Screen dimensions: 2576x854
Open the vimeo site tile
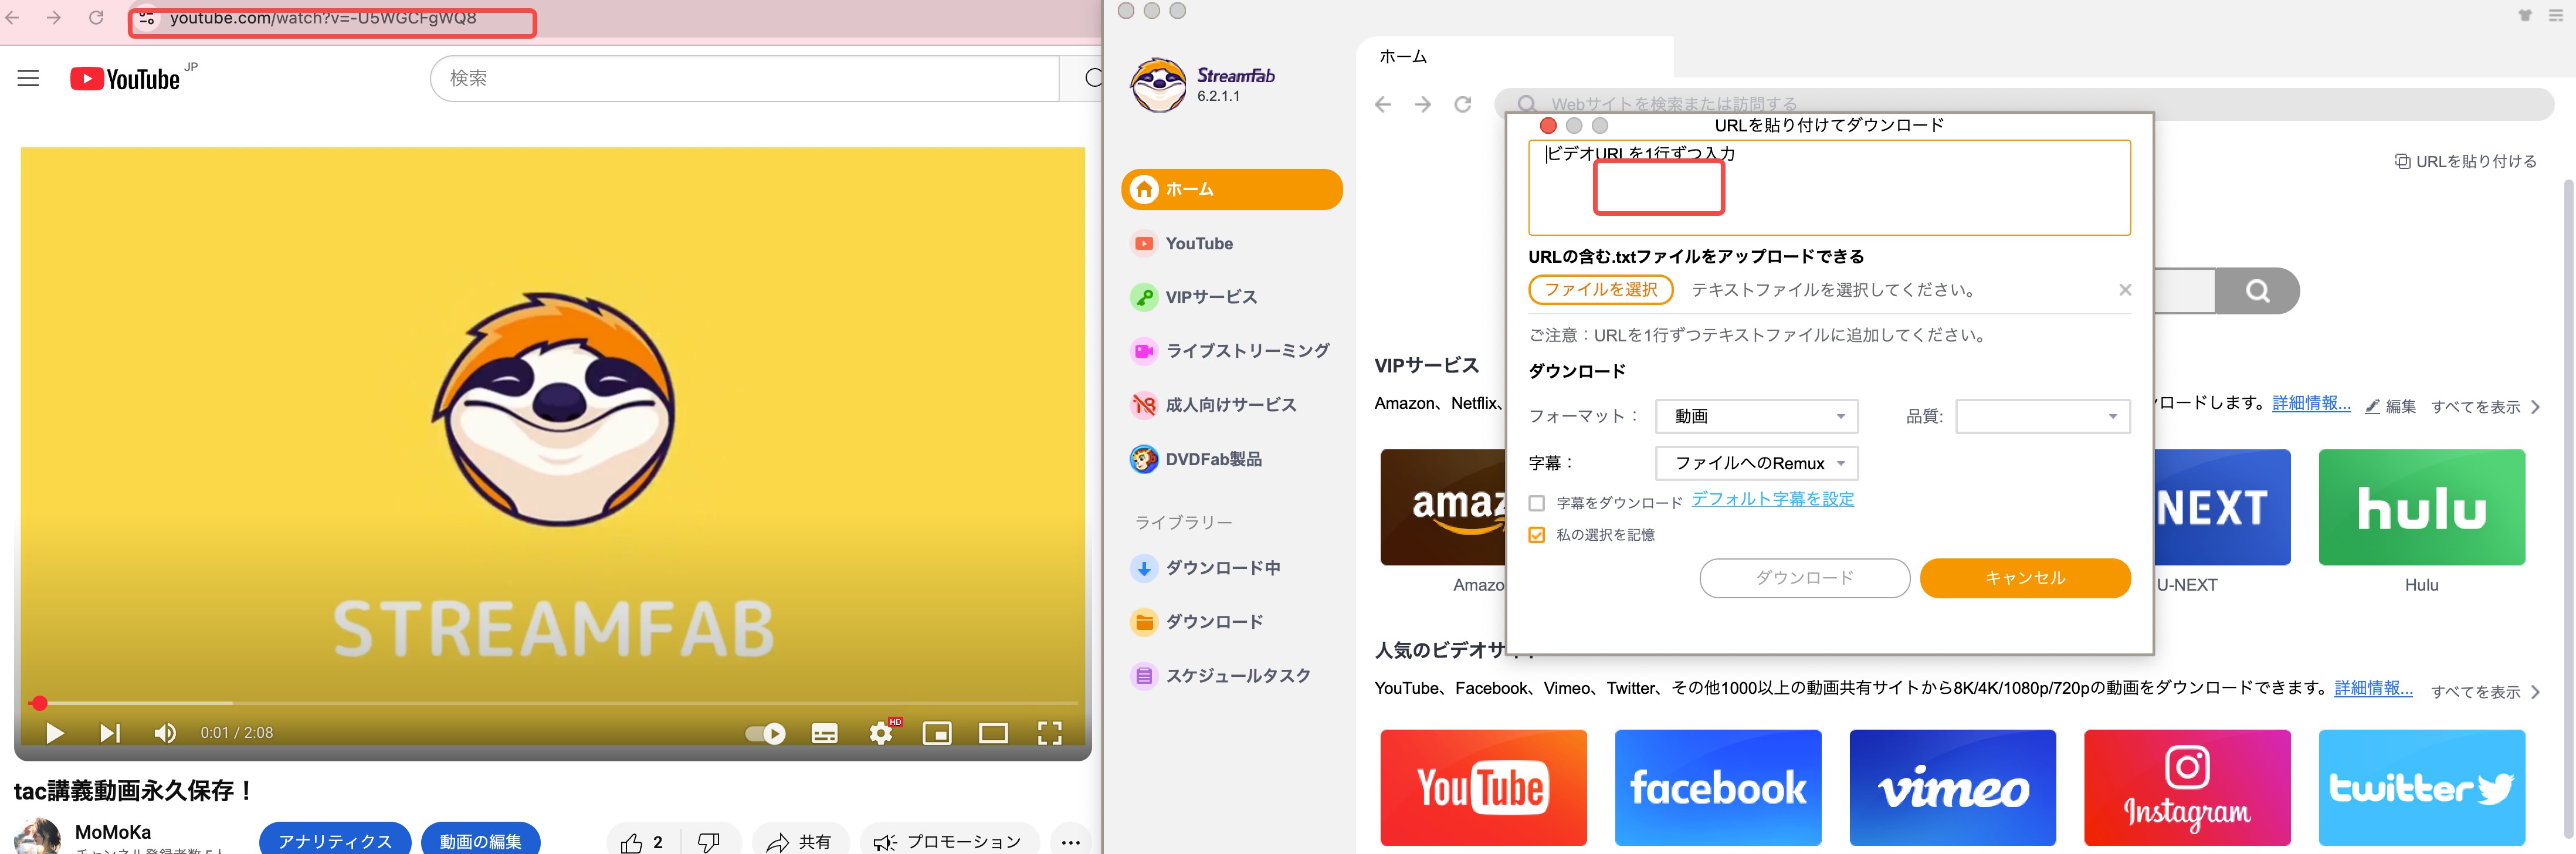(1952, 788)
